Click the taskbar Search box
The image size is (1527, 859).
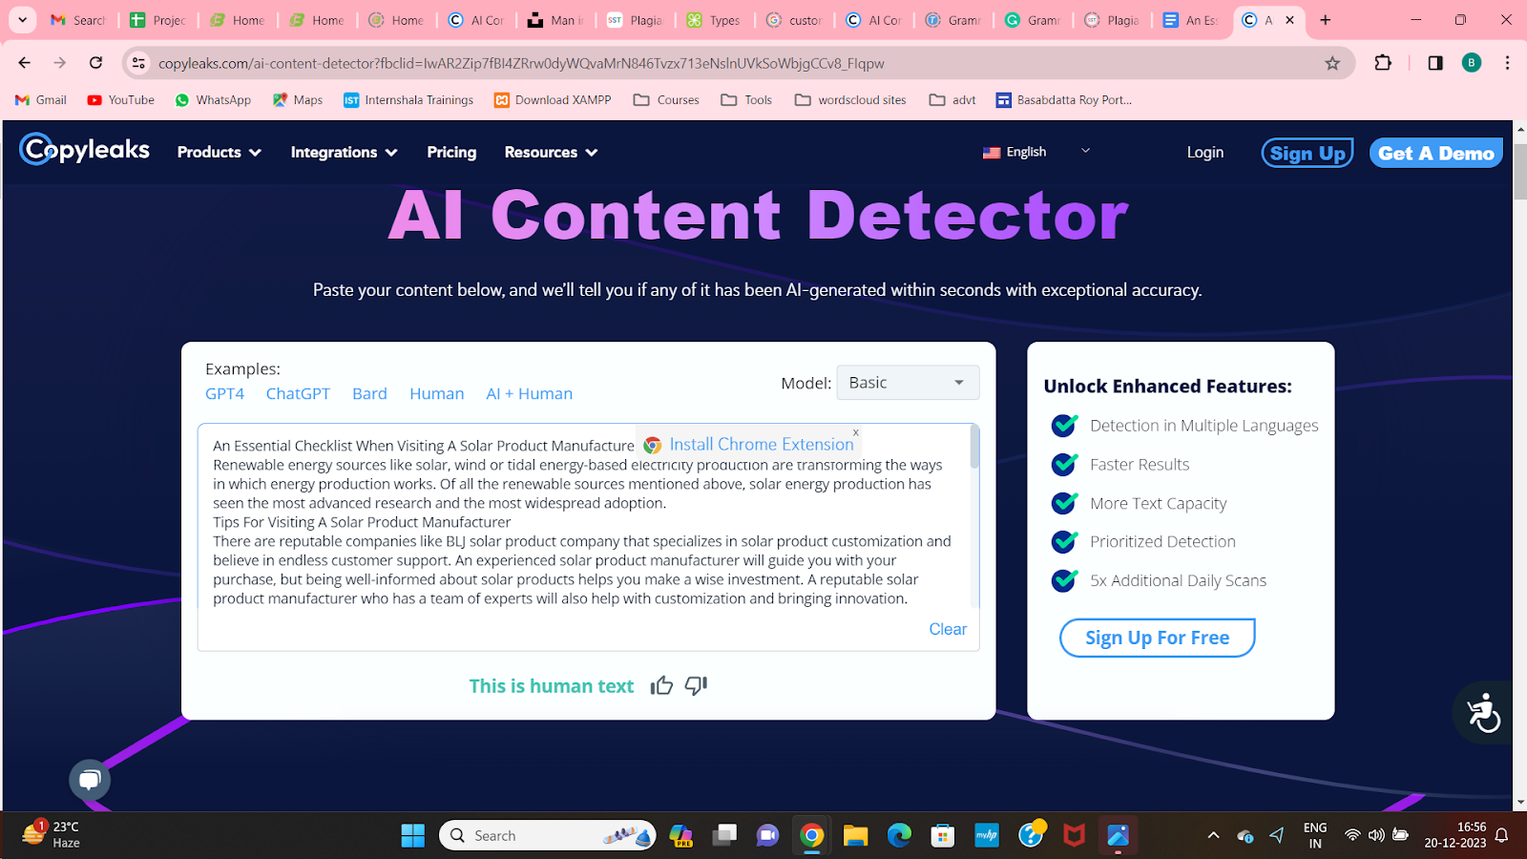[x=548, y=835]
